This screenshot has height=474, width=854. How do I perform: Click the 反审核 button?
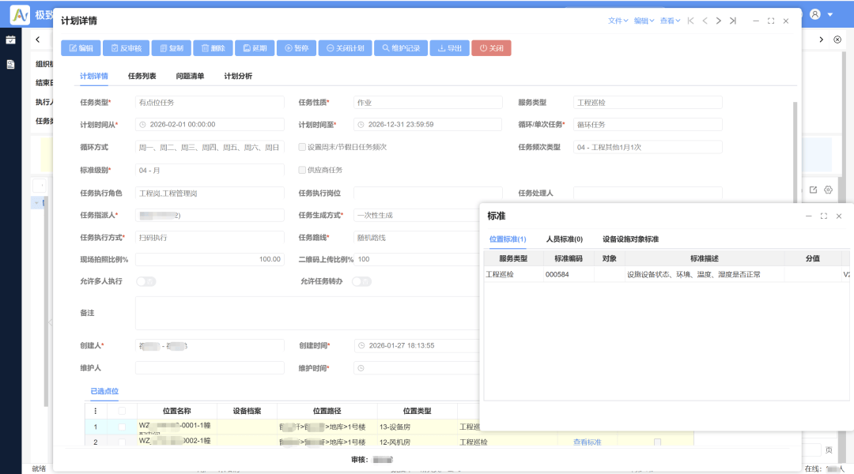126,48
